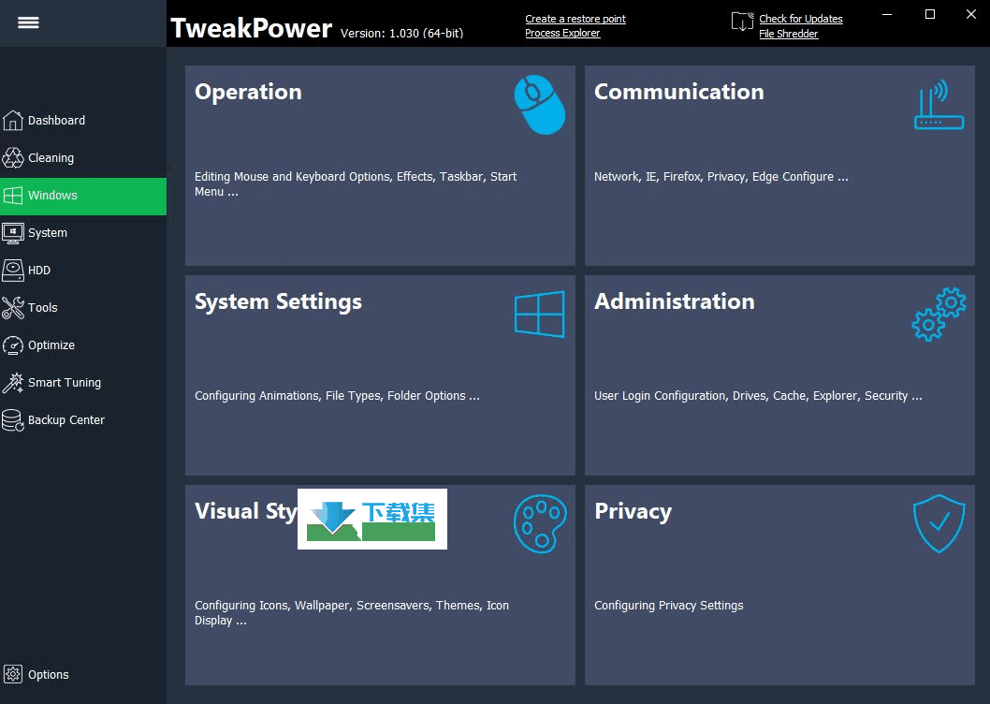The width and height of the screenshot is (990, 704).
Task: Click 'Configuring Privacy Settings' description
Action: click(669, 606)
